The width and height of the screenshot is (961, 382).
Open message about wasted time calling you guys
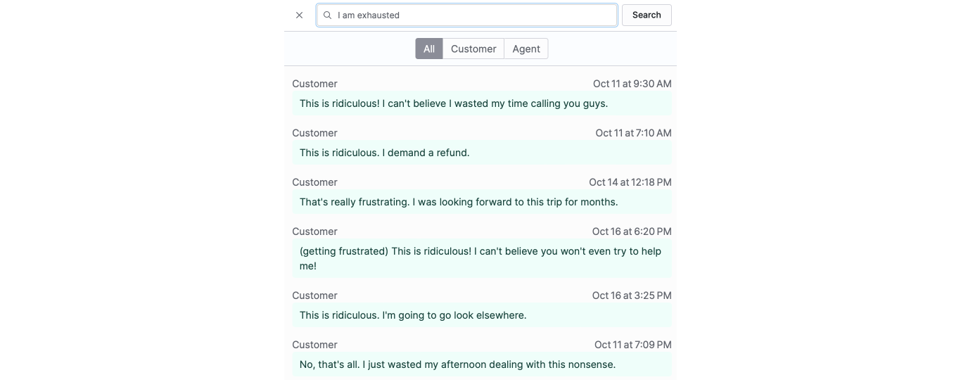(453, 103)
